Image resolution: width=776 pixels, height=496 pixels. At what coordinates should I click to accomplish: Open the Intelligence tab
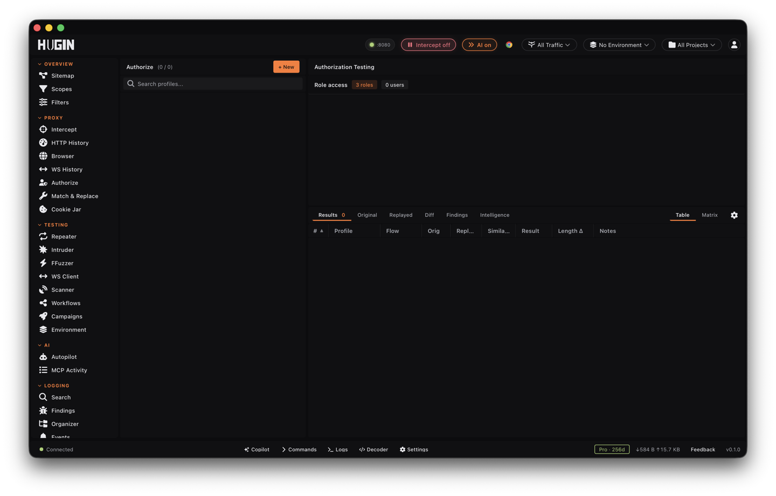[x=494, y=215]
